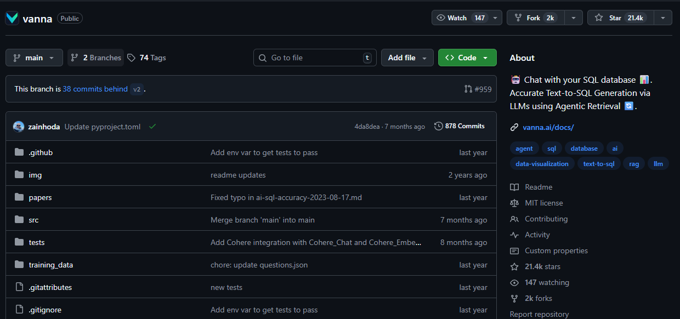The width and height of the screenshot is (680, 319).
Task: Star the vanna repository
Action: coord(620,18)
